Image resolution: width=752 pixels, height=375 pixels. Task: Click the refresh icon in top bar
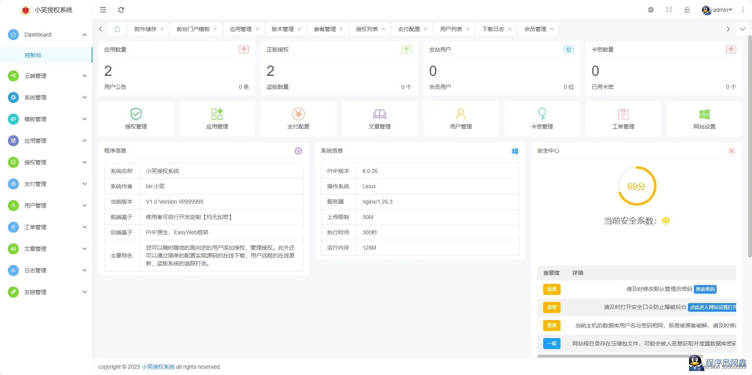121,10
